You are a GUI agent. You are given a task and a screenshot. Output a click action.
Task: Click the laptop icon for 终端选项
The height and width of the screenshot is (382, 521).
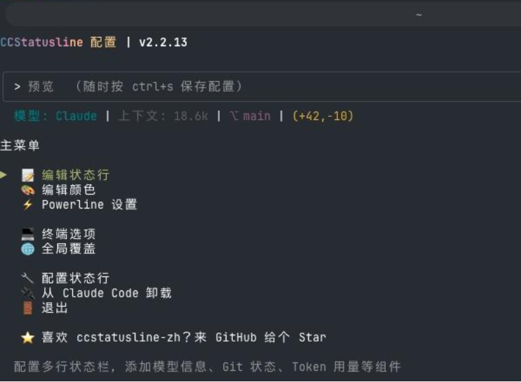pyautogui.click(x=28, y=234)
